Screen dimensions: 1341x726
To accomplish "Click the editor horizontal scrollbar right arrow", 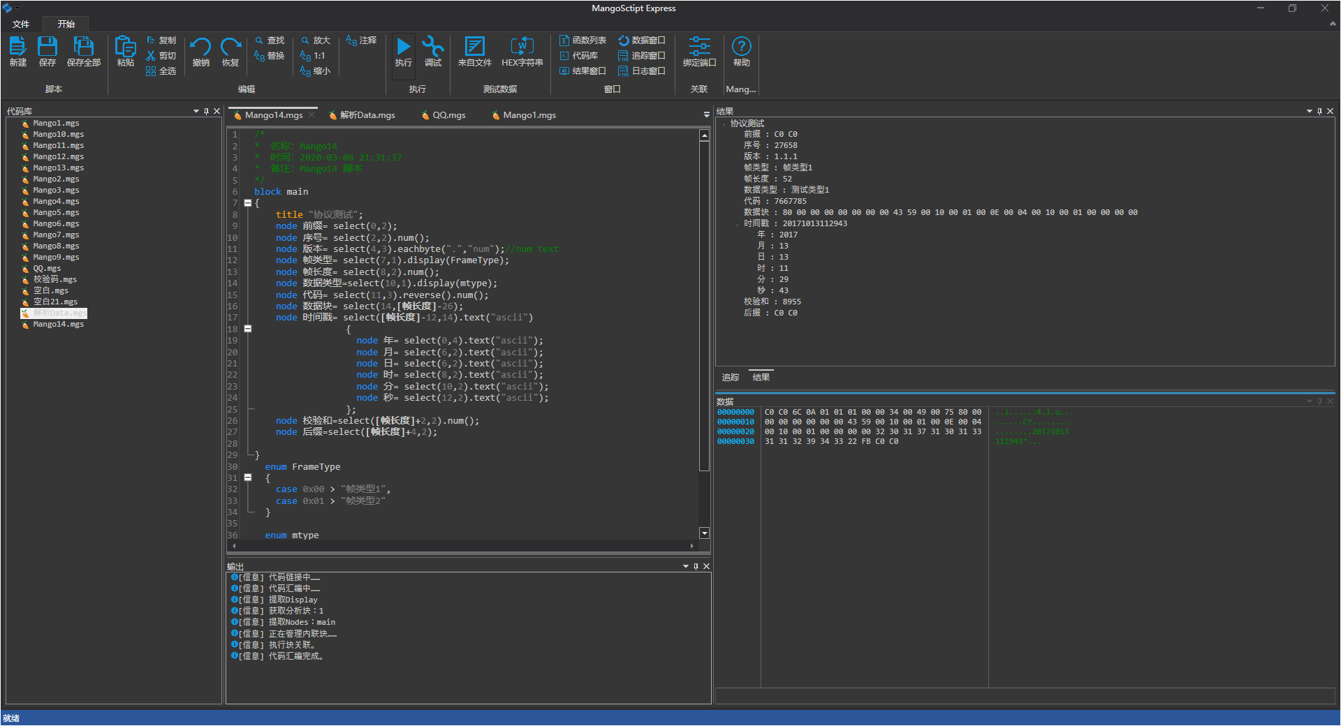I will [692, 546].
